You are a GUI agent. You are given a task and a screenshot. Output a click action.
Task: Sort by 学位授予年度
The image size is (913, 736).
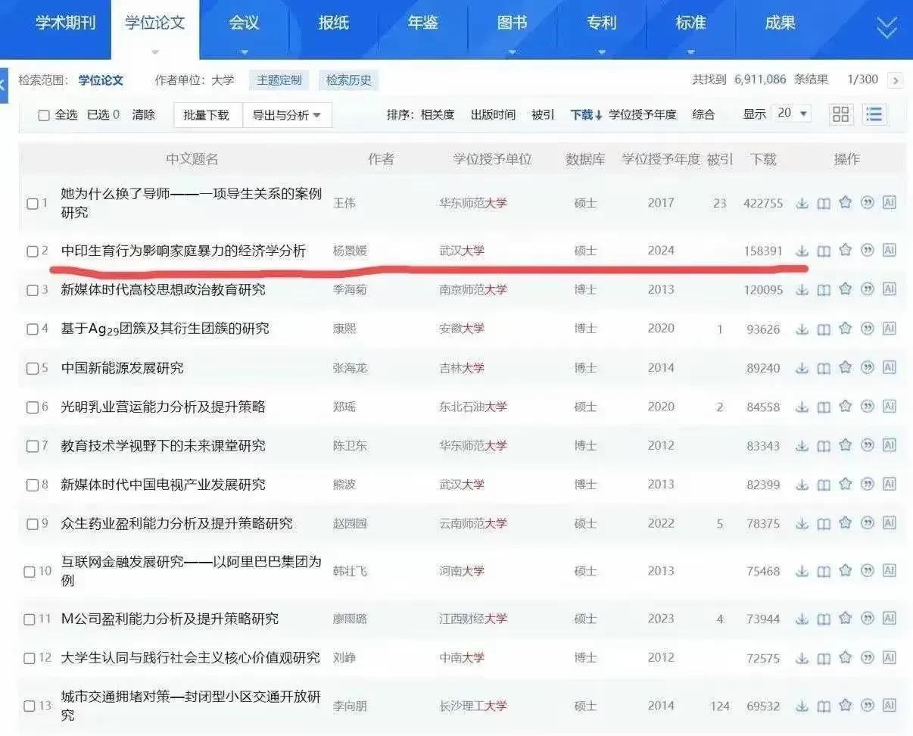(643, 114)
